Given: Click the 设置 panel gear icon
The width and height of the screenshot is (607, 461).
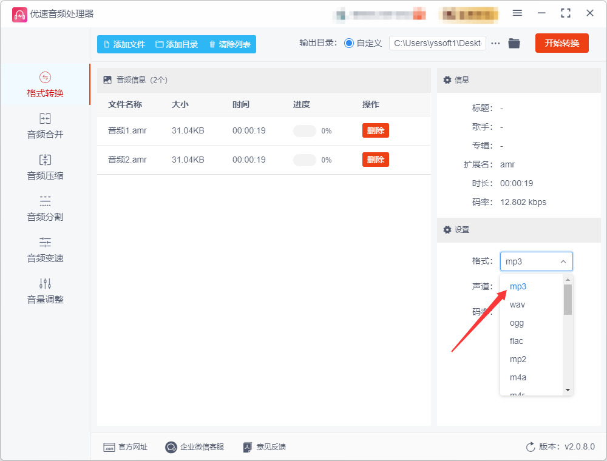Looking at the screenshot, I should 447,230.
